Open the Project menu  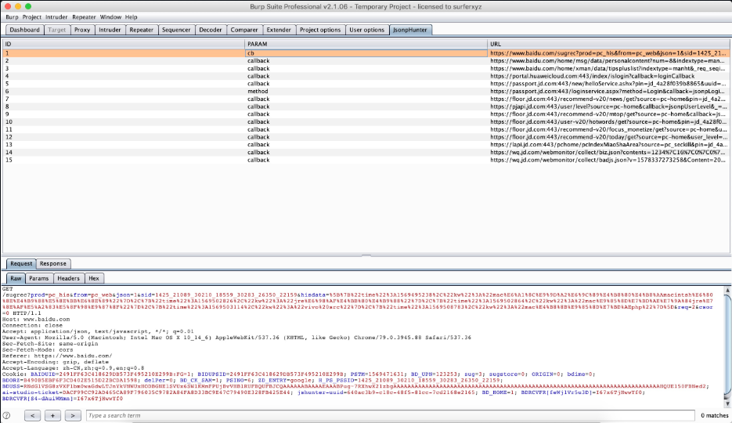(32, 16)
